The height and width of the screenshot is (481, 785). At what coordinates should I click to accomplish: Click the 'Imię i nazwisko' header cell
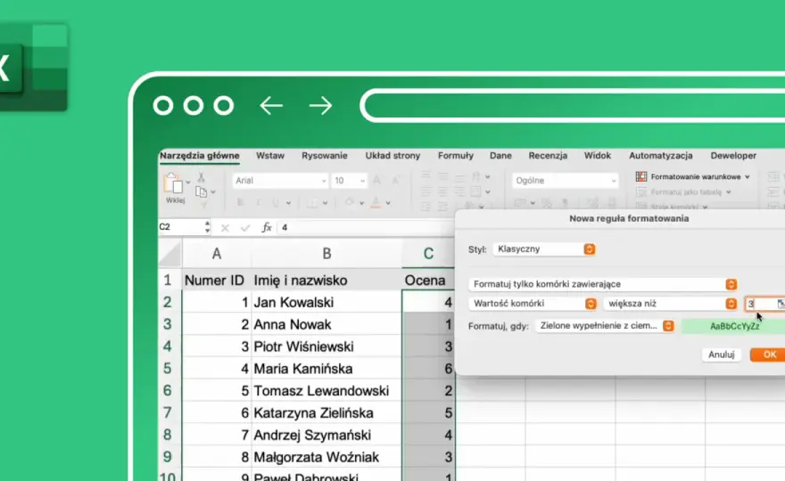coord(326,280)
